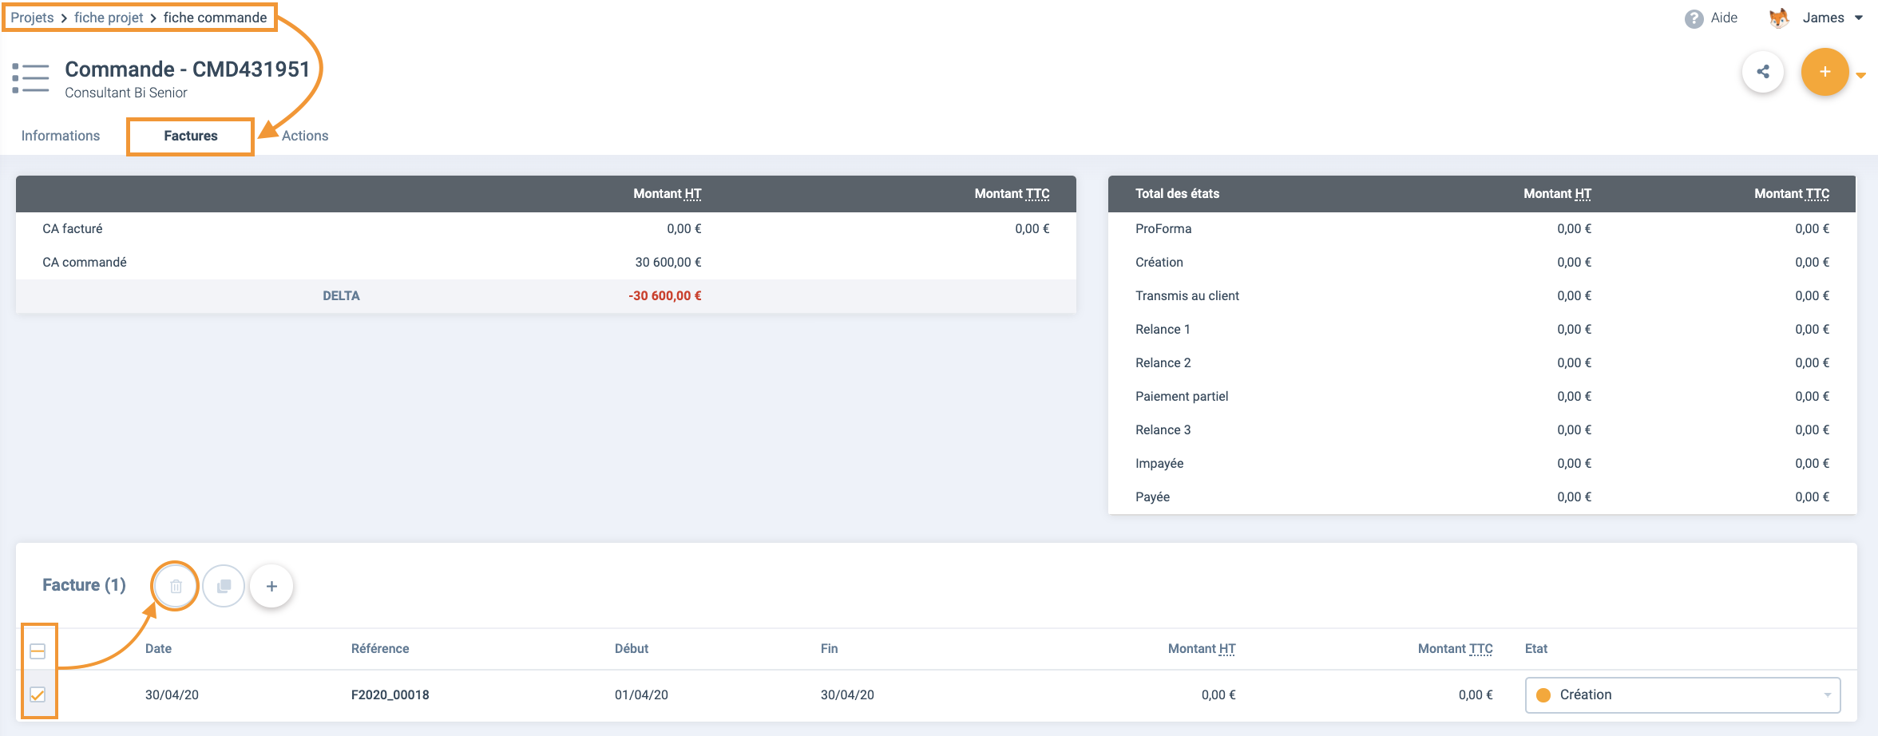Click invoice start date 01/04/20

click(641, 695)
